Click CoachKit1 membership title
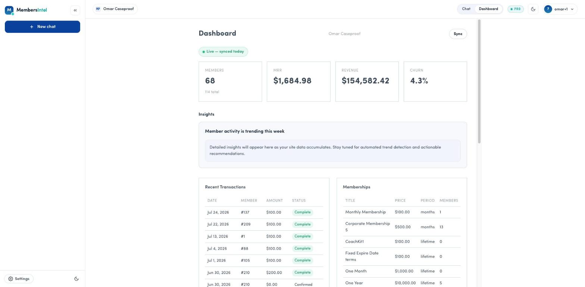The width and height of the screenshot is (585, 287). [x=354, y=242]
